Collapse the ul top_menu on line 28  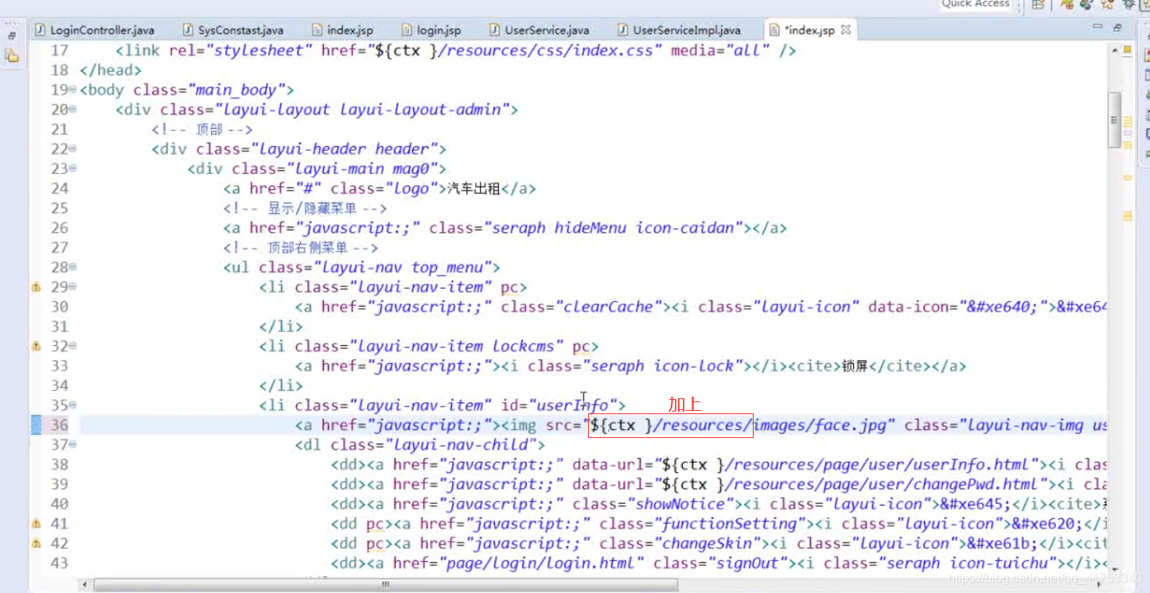72,267
